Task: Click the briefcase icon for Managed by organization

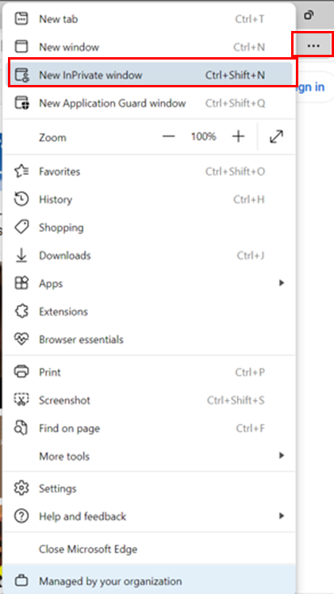Action: (x=21, y=580)
